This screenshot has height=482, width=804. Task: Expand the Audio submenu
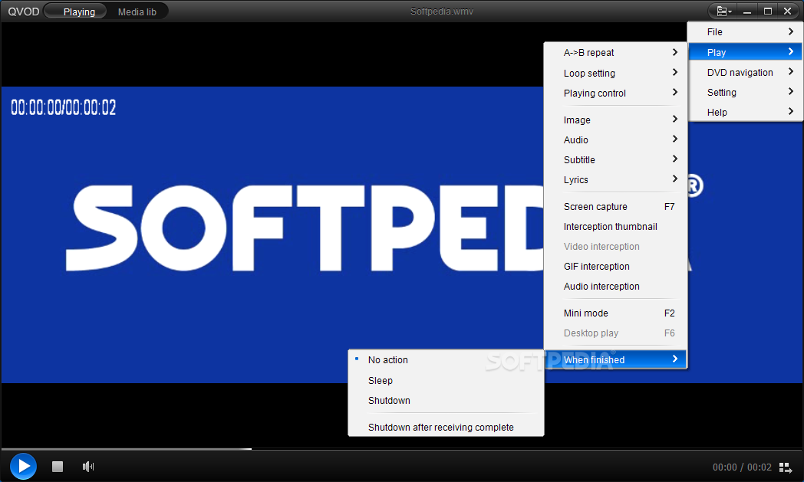click(x=615, y=139)
